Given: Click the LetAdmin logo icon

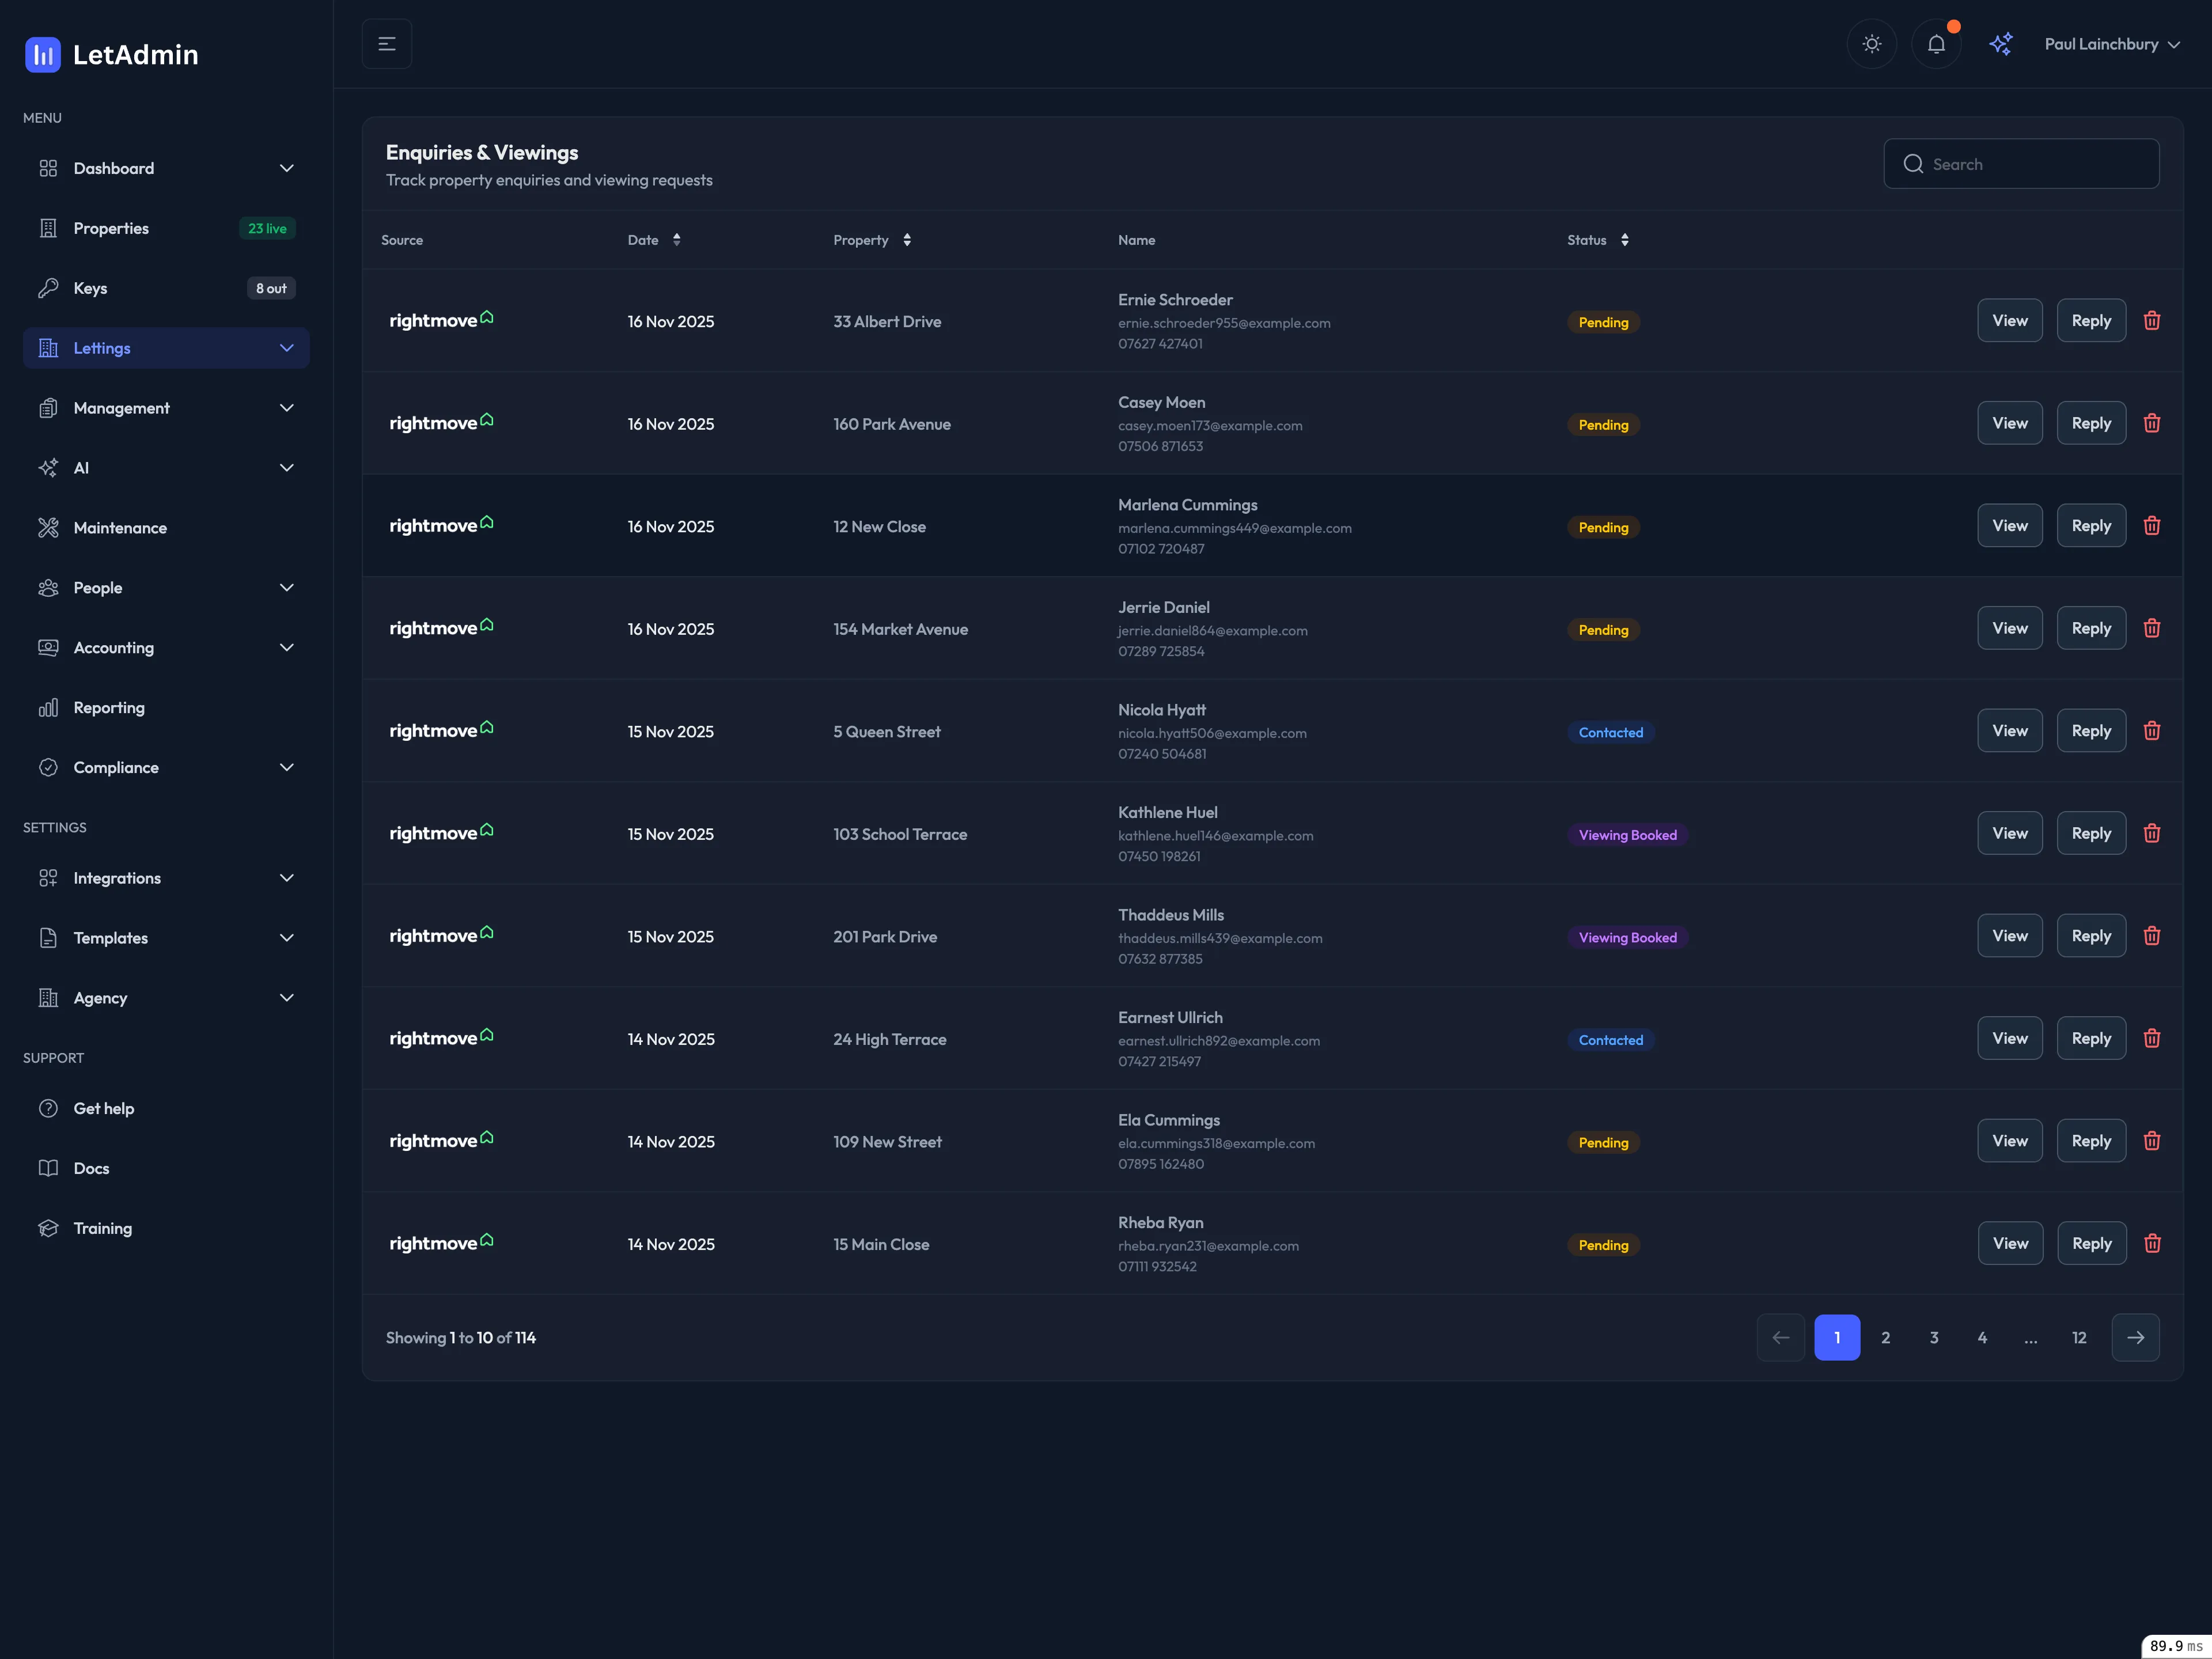Looking at the screenshot, I should (42, 55).
